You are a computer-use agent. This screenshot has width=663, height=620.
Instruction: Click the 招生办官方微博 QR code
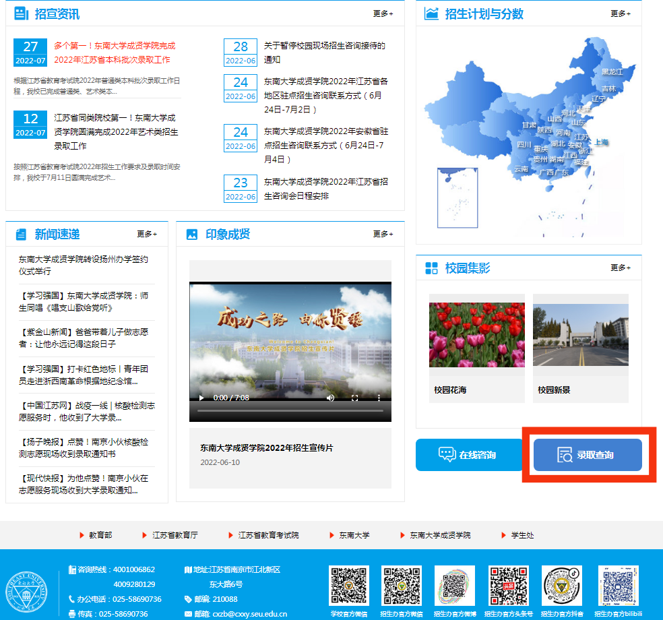[455, 586]
